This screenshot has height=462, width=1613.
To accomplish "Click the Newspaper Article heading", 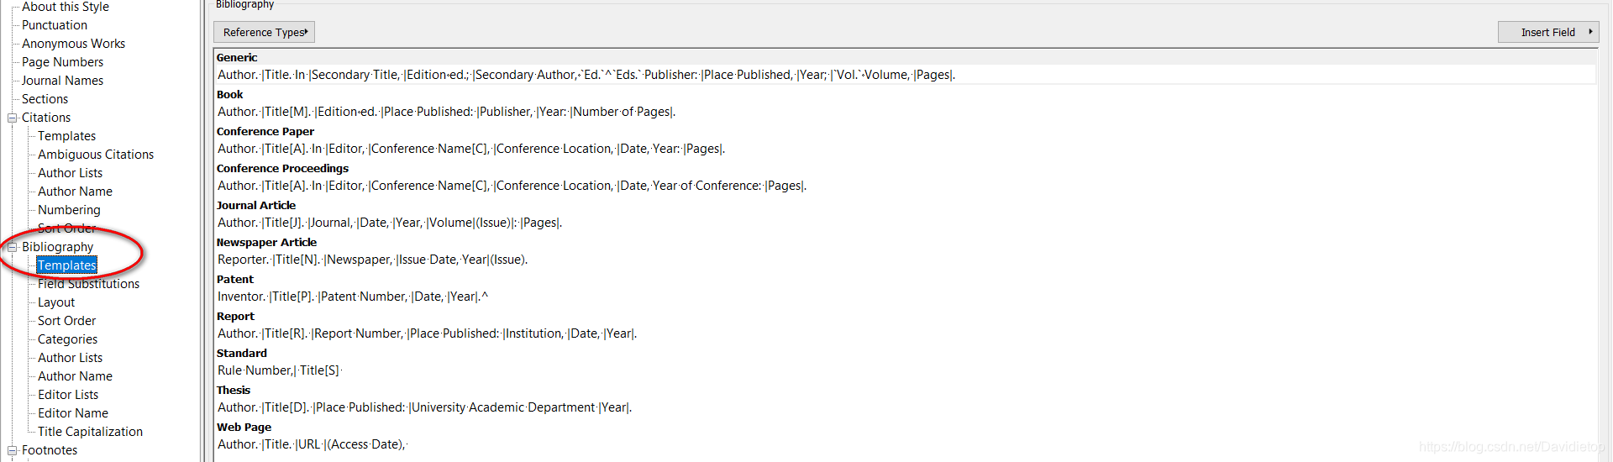I will pyautogui.click(x=266, y=242).
